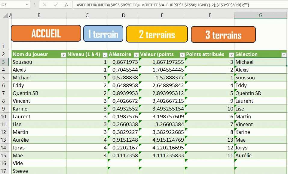Click the orange 3 terrains button
The width and height of the screenshot is (288, 174).
(x=223, y=34)
